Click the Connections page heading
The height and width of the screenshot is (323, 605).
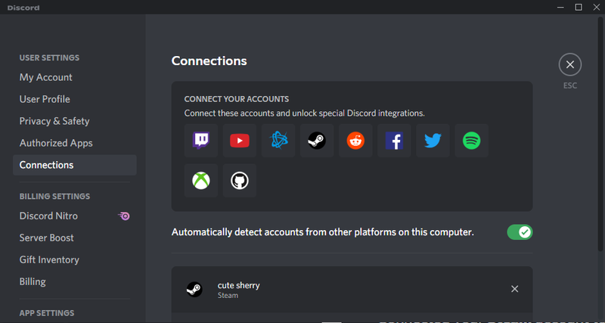coord(209,61)
